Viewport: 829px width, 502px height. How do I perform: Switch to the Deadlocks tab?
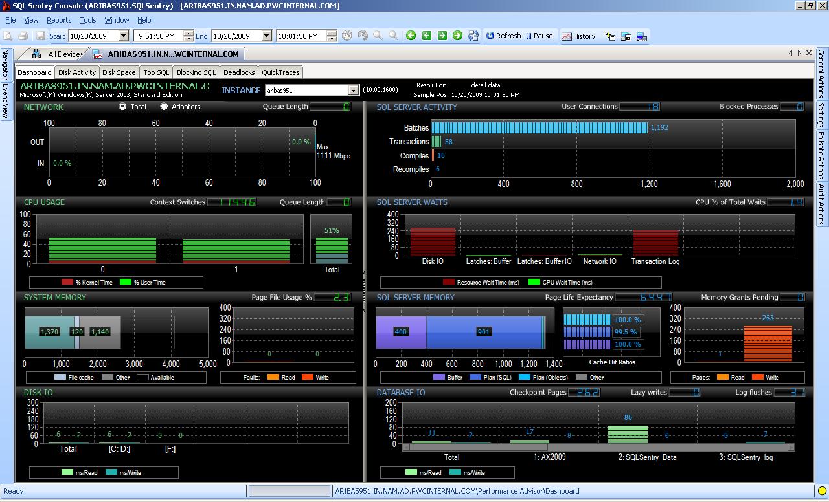tap(239, 72)
